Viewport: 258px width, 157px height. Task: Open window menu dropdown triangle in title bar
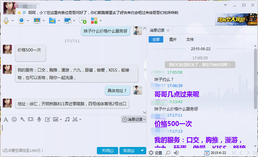pos(225,5)
